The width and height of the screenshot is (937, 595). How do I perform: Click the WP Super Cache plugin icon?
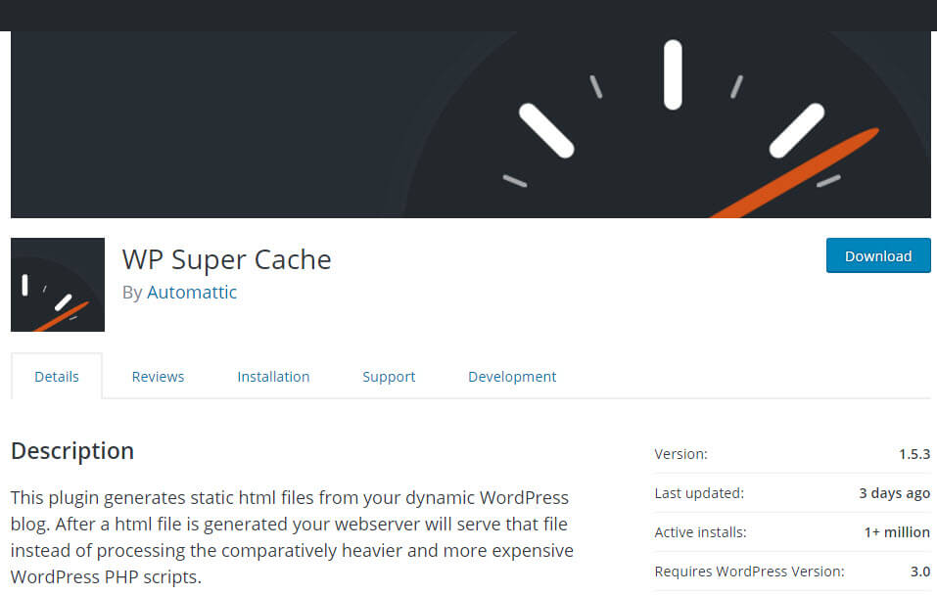(58, 285)
